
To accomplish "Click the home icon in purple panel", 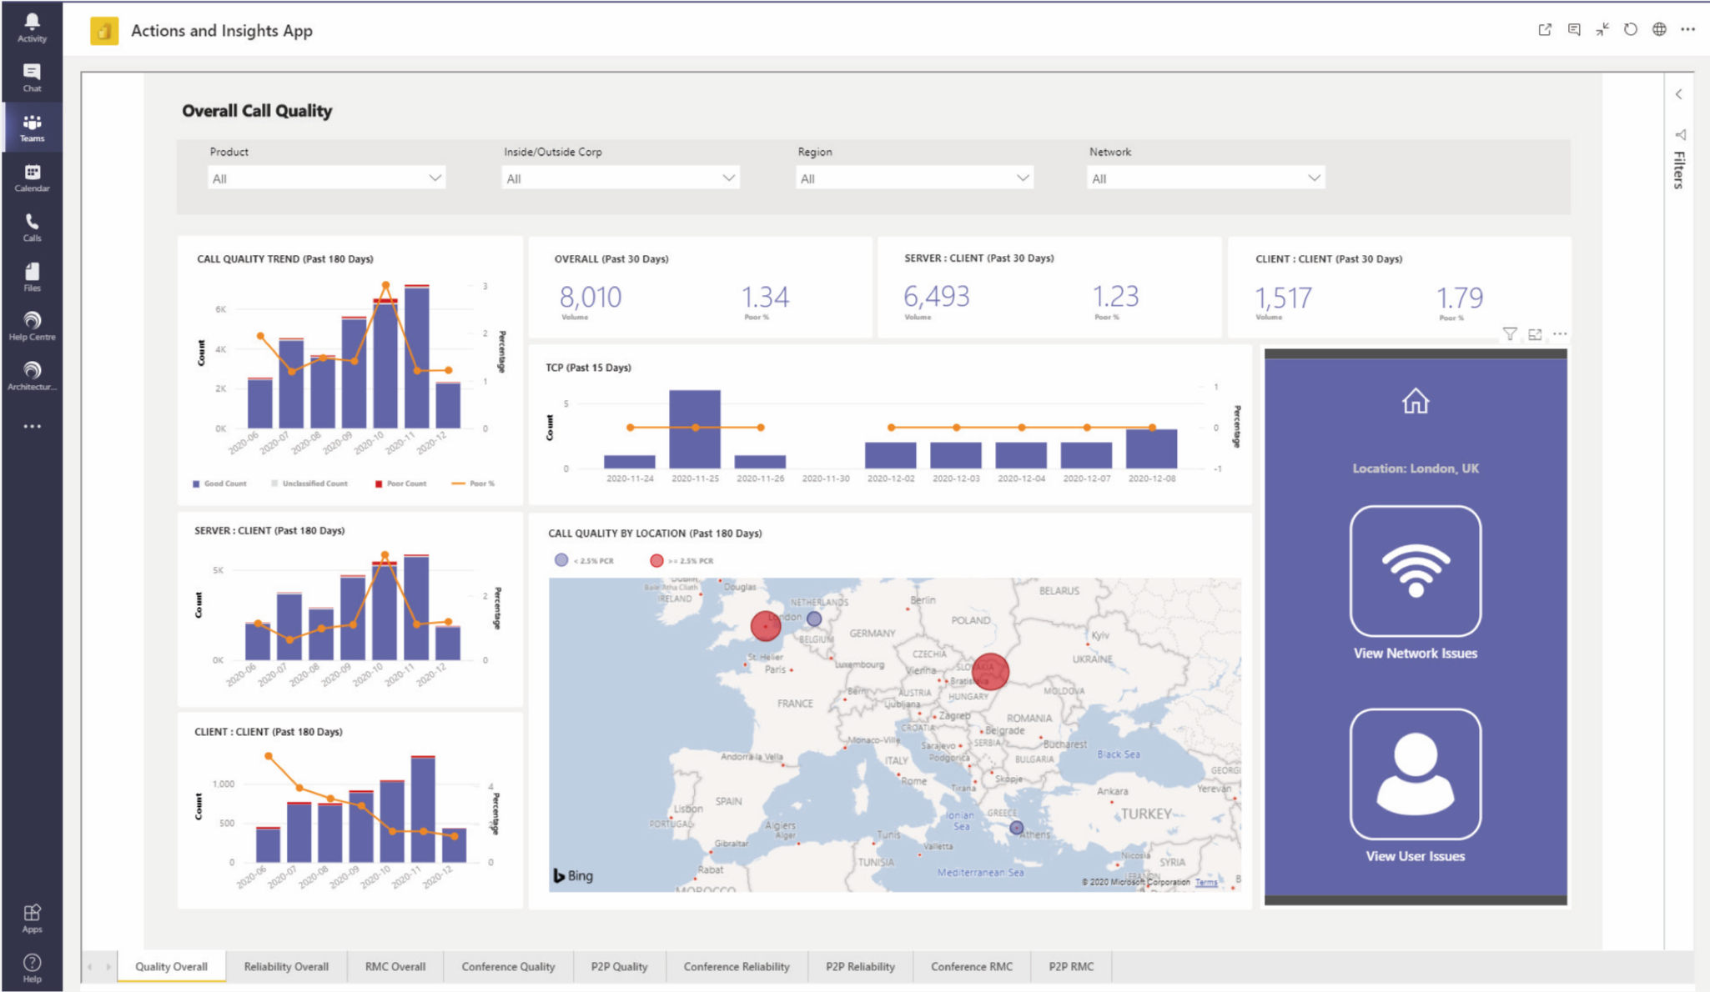I will point(1415,402).
